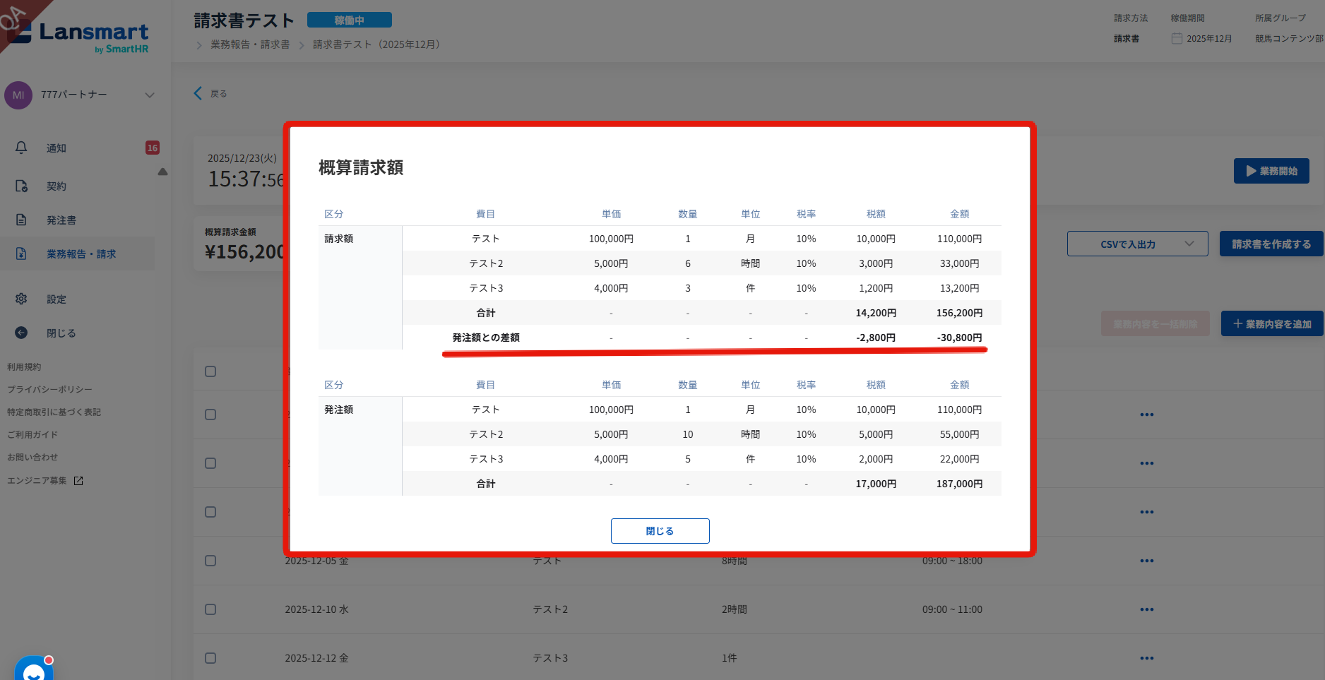
Task: Click the 55,000円 amount cell
Action: (959, 434)
